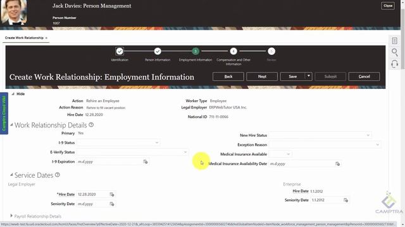
Task: Collapse the Hide header section
Action: pos(13,94)
